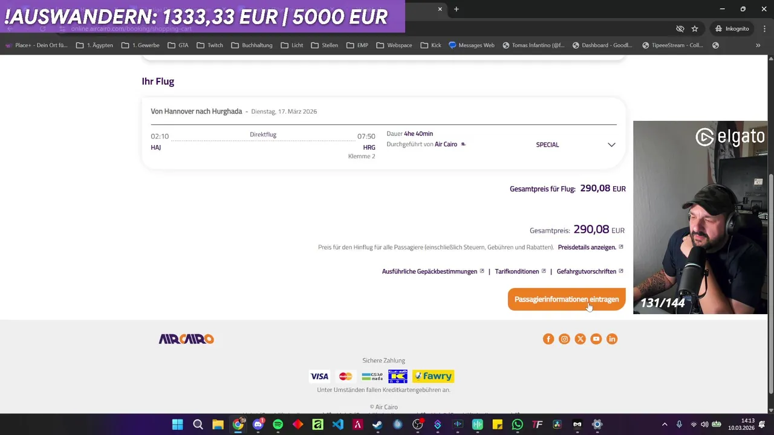This screenshot has height=435, width=774.
Task: Open OBS Studio from the taskbar
Action: (417, 425)
